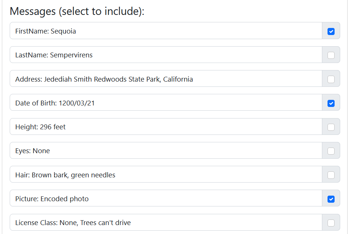The width and height of the screenshot is (348, 234).
Task: Click the word Messages in the heading
Action: 32,11
